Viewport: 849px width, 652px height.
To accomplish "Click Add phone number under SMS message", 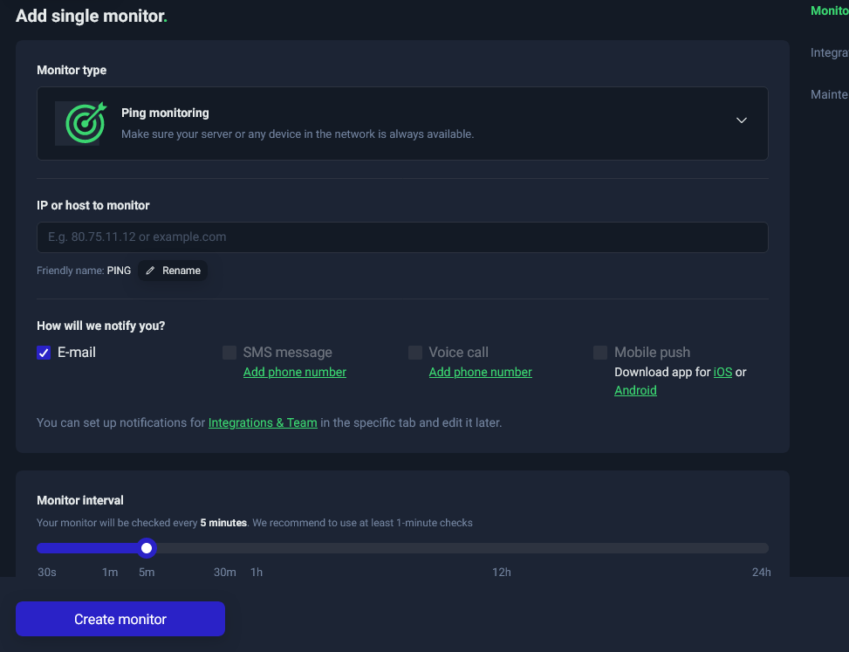I will (294, 373).
